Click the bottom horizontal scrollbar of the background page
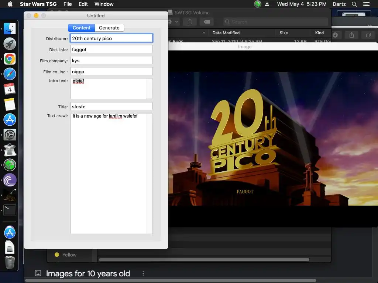This screenshot has width=378, height=283. 171,280
